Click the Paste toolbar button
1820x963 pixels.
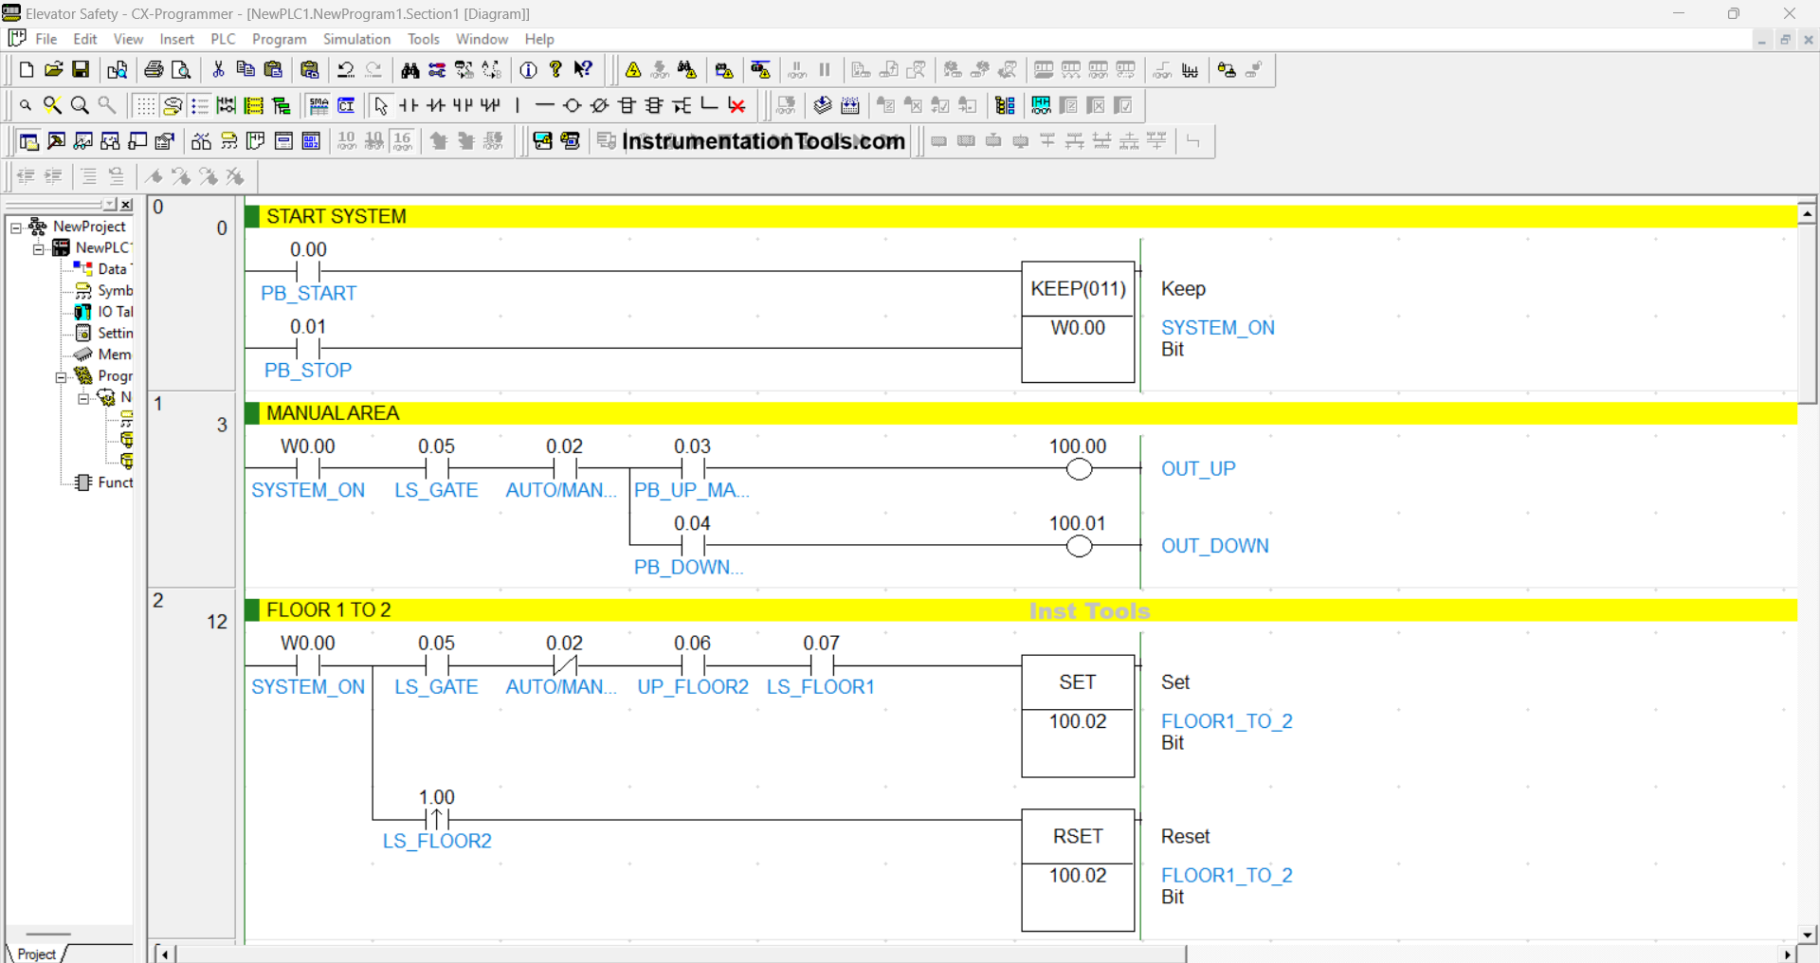pyautogui.click(x=273, y=69)
